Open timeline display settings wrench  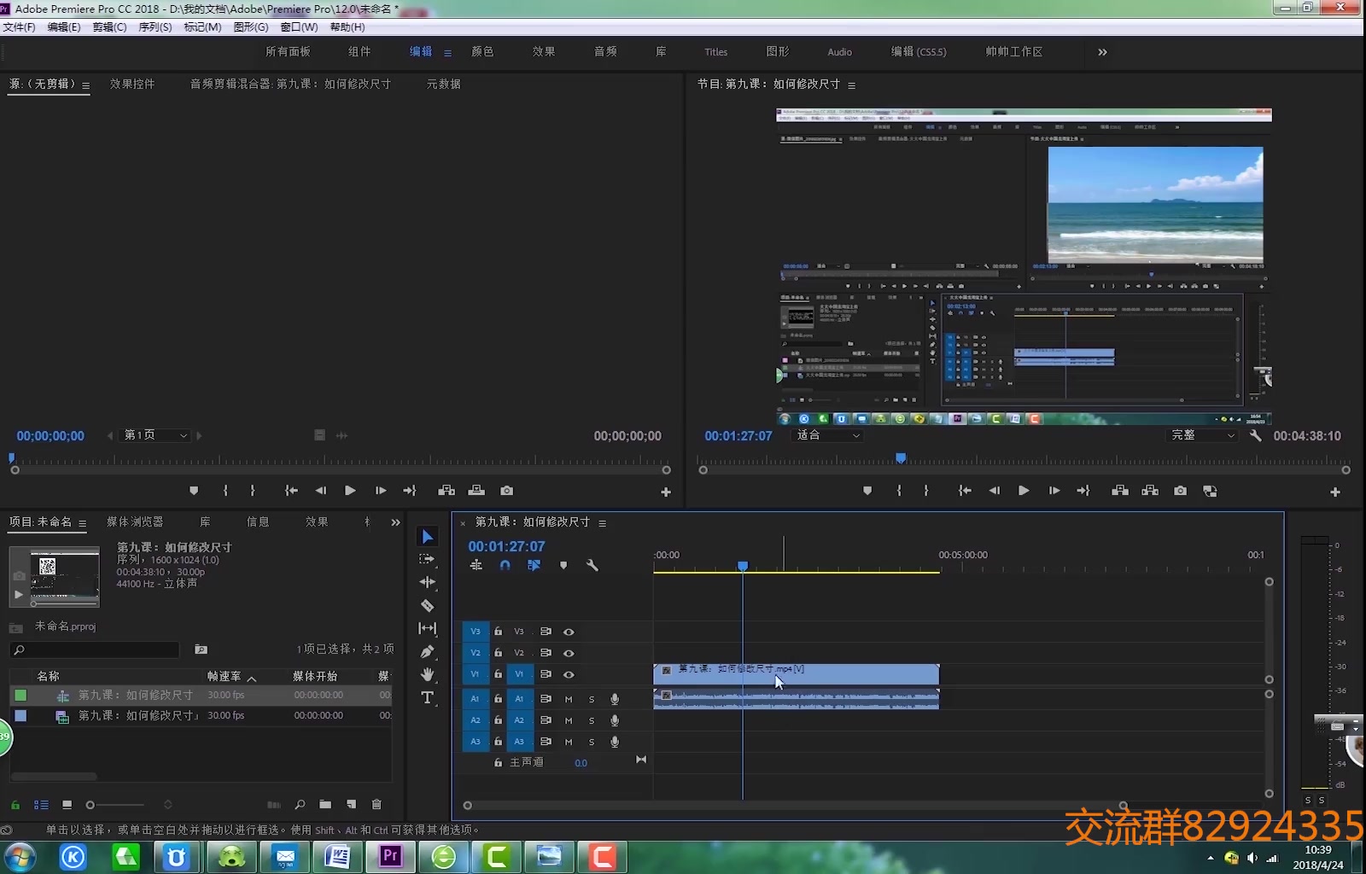593,565
